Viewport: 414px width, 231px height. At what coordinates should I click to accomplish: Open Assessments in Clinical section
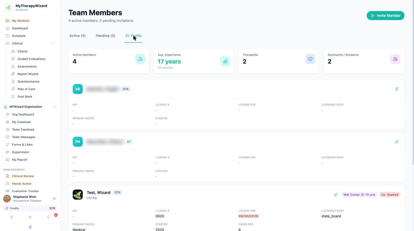pos(27,66)
